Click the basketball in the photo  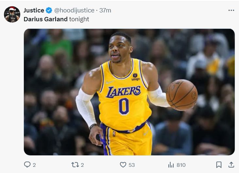(x=182, y=95)
